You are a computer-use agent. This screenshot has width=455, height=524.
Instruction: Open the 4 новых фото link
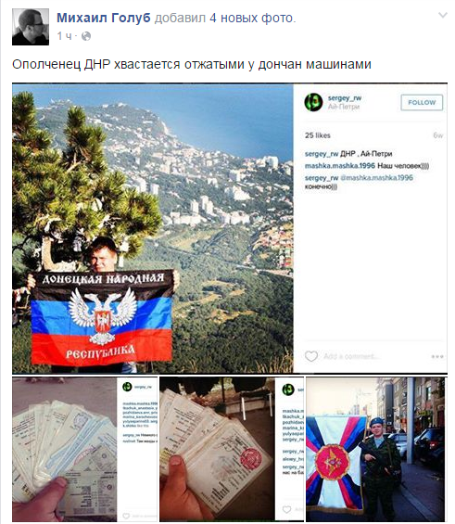click(x=252, y=18)
